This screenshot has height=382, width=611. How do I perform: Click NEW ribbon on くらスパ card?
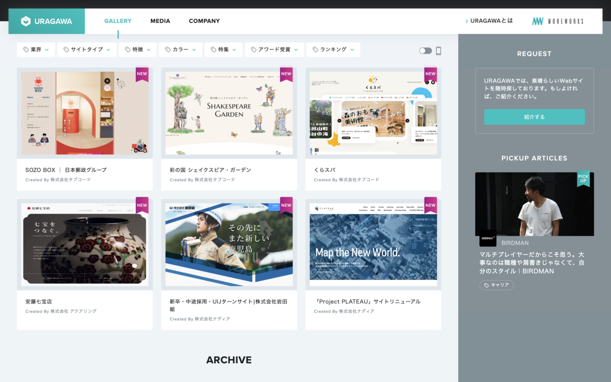coord(431,74)
